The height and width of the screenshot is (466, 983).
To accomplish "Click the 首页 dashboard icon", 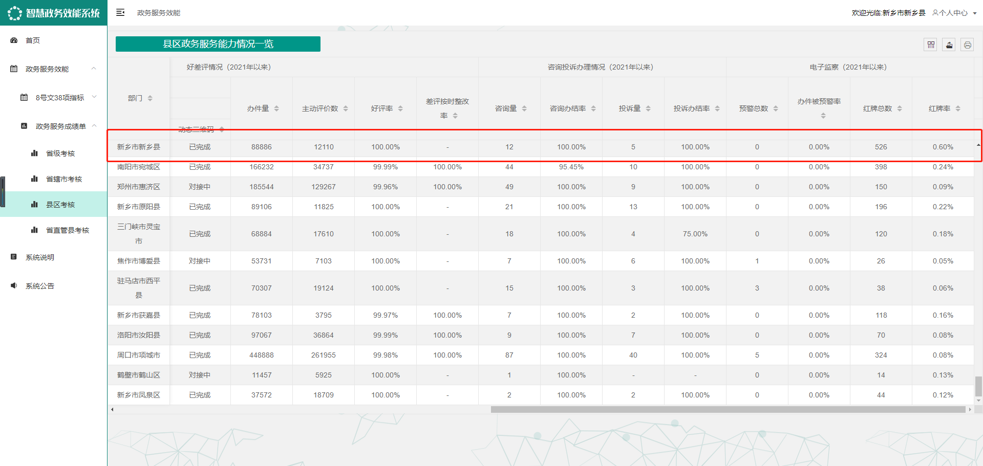I will click(x=14, y=40).
